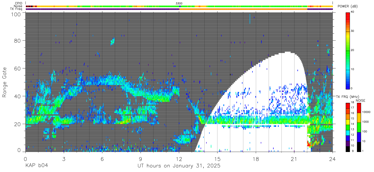The image size is (374, 172).
Task: Click the 11 tick on the TX FRQ scale
Action: pos(352,140)
